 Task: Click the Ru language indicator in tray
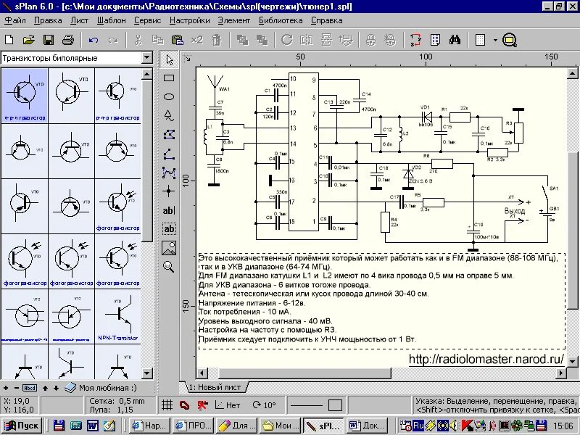[x=418, y=426]
